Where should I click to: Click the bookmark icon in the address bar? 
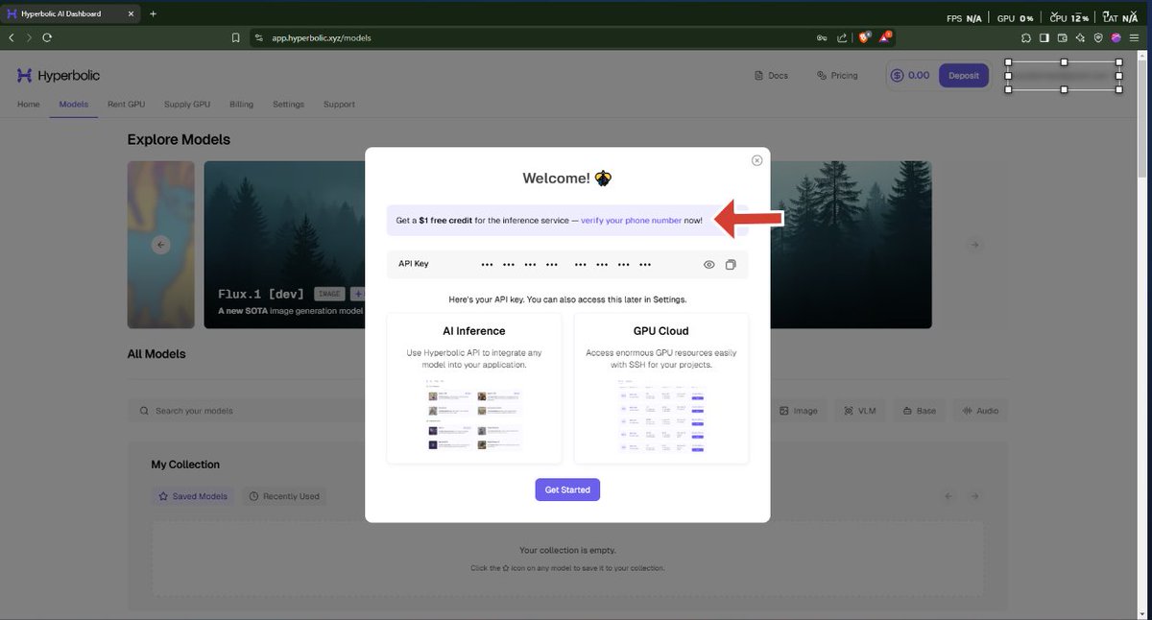[235, 38]
